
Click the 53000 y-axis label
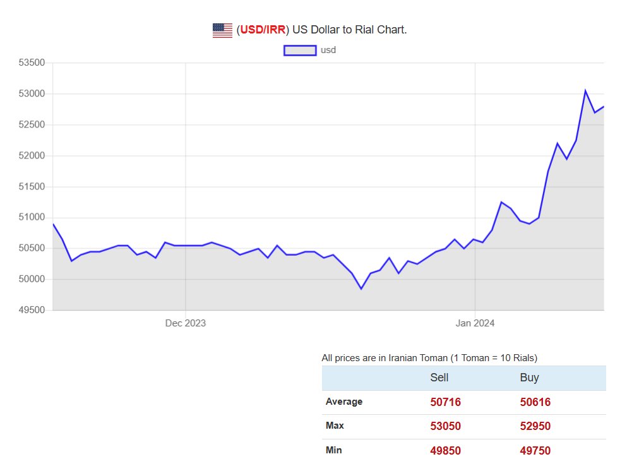pos(32,93)
